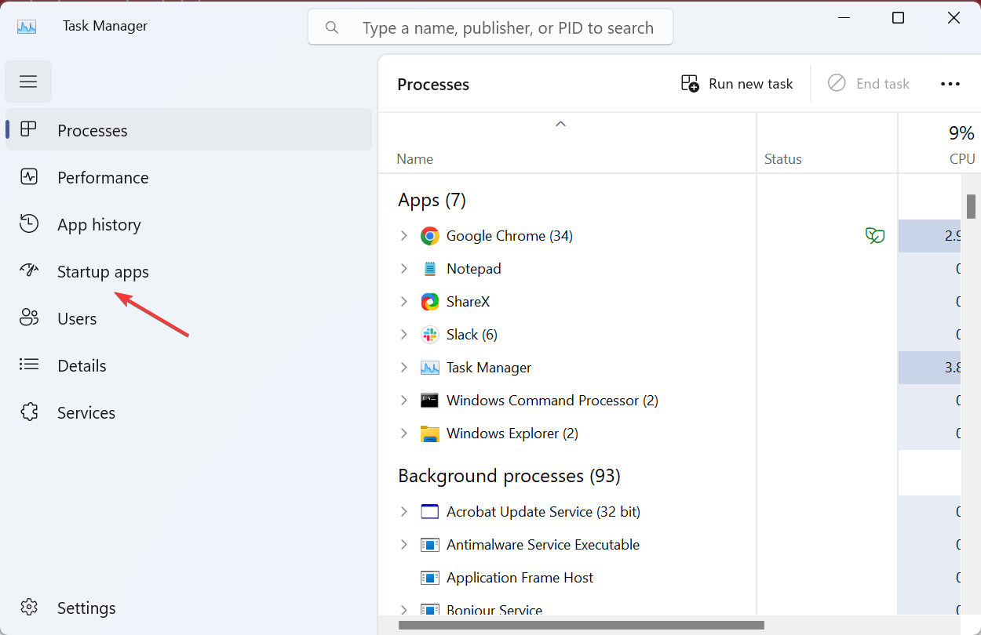Click the search magnifier icon
Screen dimensions: 981x635
pos(332,28)
